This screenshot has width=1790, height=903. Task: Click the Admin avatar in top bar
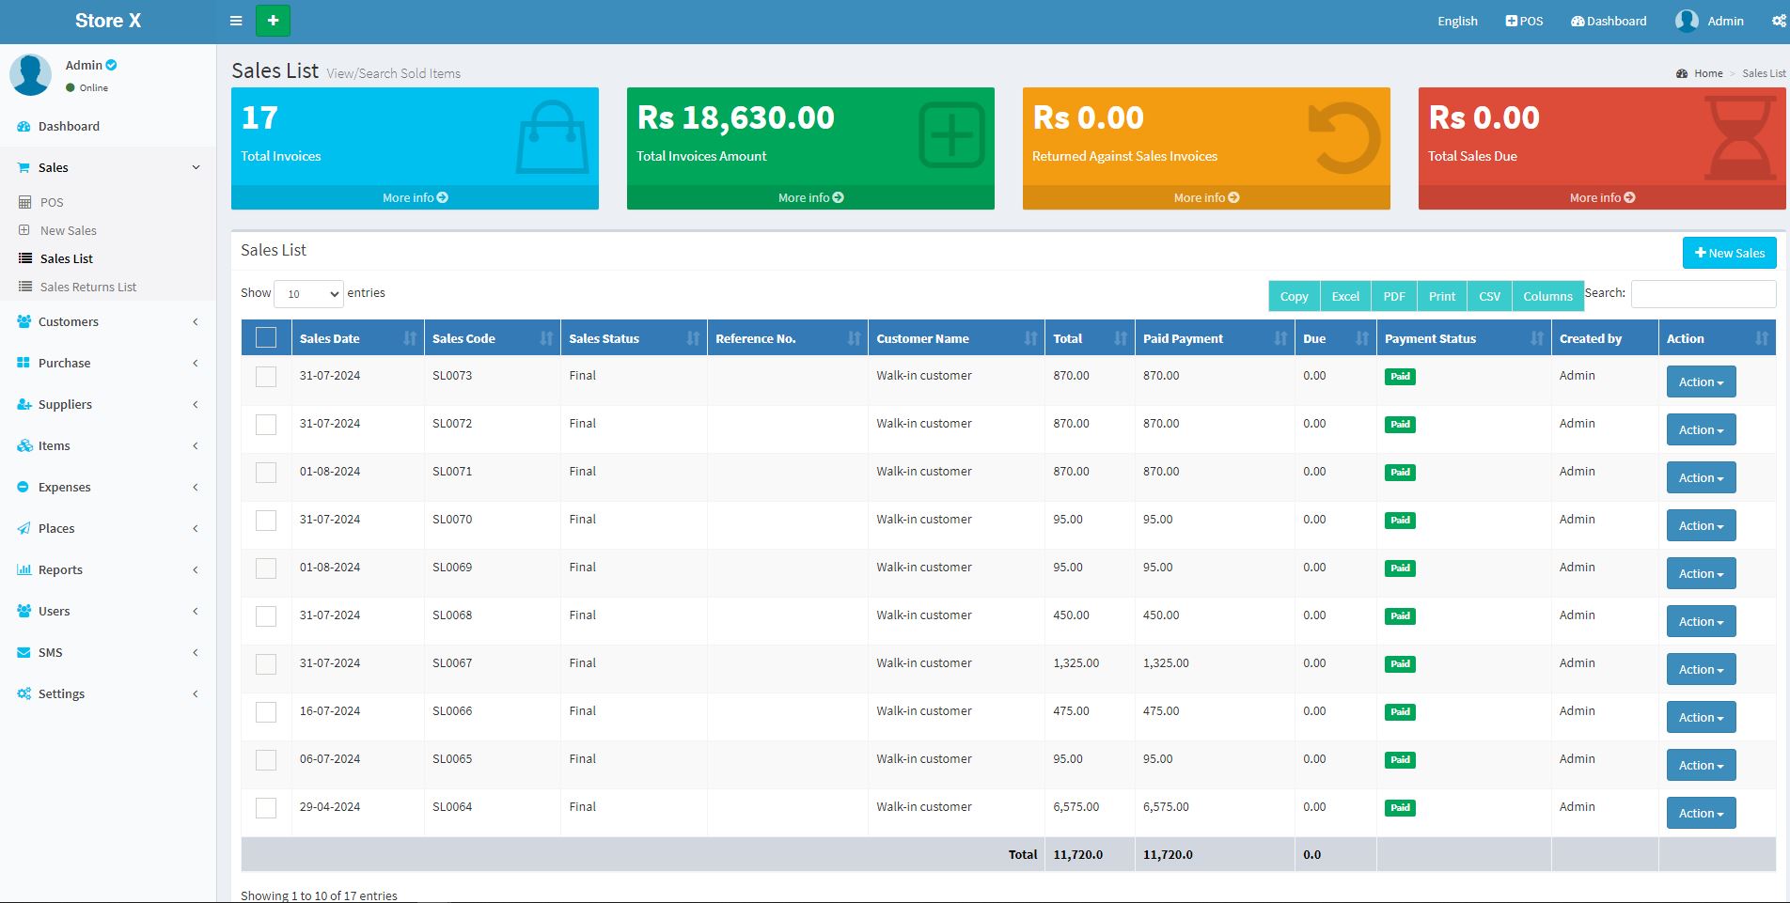pos(1687,21)
